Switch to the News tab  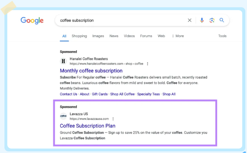tap(114, 36)
